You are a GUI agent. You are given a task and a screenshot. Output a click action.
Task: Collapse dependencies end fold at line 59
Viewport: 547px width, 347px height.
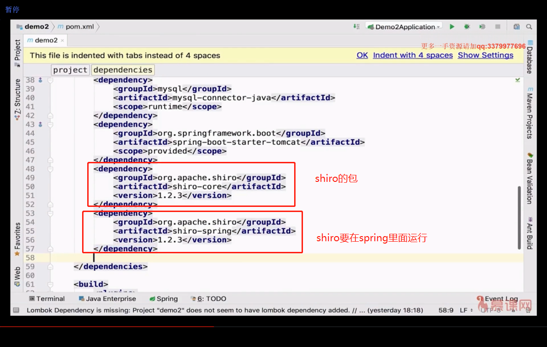(x=50, y=266)
